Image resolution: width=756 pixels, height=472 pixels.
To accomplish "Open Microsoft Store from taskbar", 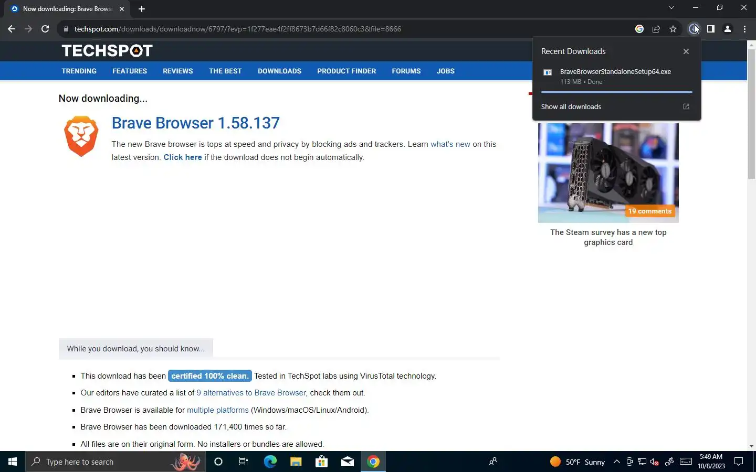I will click(321, 462).
